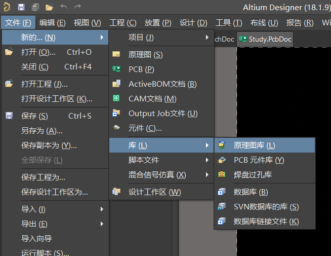Select 焊盘过孔库 library option
This screenshot has height=256, width=331.
click(x=253, y=175)
